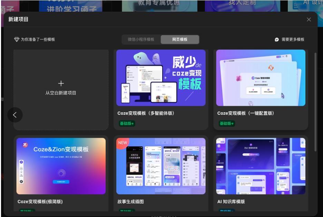This screenshot has height=217, width=323.
Task: Click the Coze变现模板(极简版) title
Action: coord(40,201)
